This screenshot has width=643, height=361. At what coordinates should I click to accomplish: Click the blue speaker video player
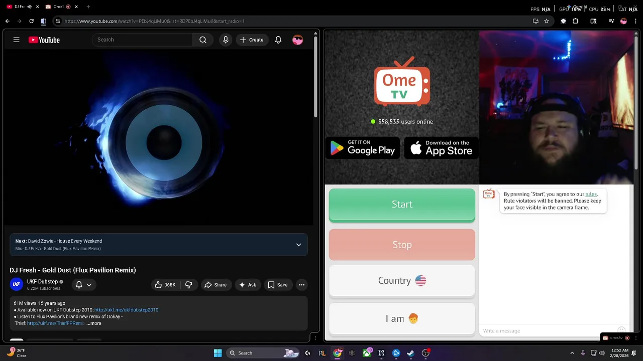coord(158,137)
